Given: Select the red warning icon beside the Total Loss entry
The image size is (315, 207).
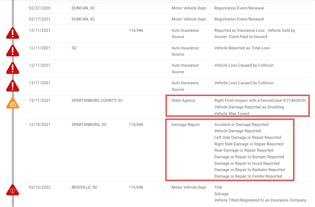Looking at the screenshot, I should (13, 51).
